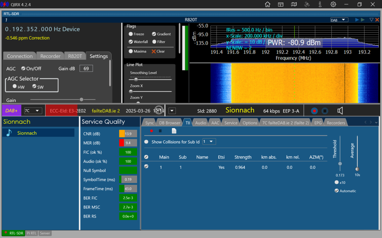Open the R820T settings tab

75,56
